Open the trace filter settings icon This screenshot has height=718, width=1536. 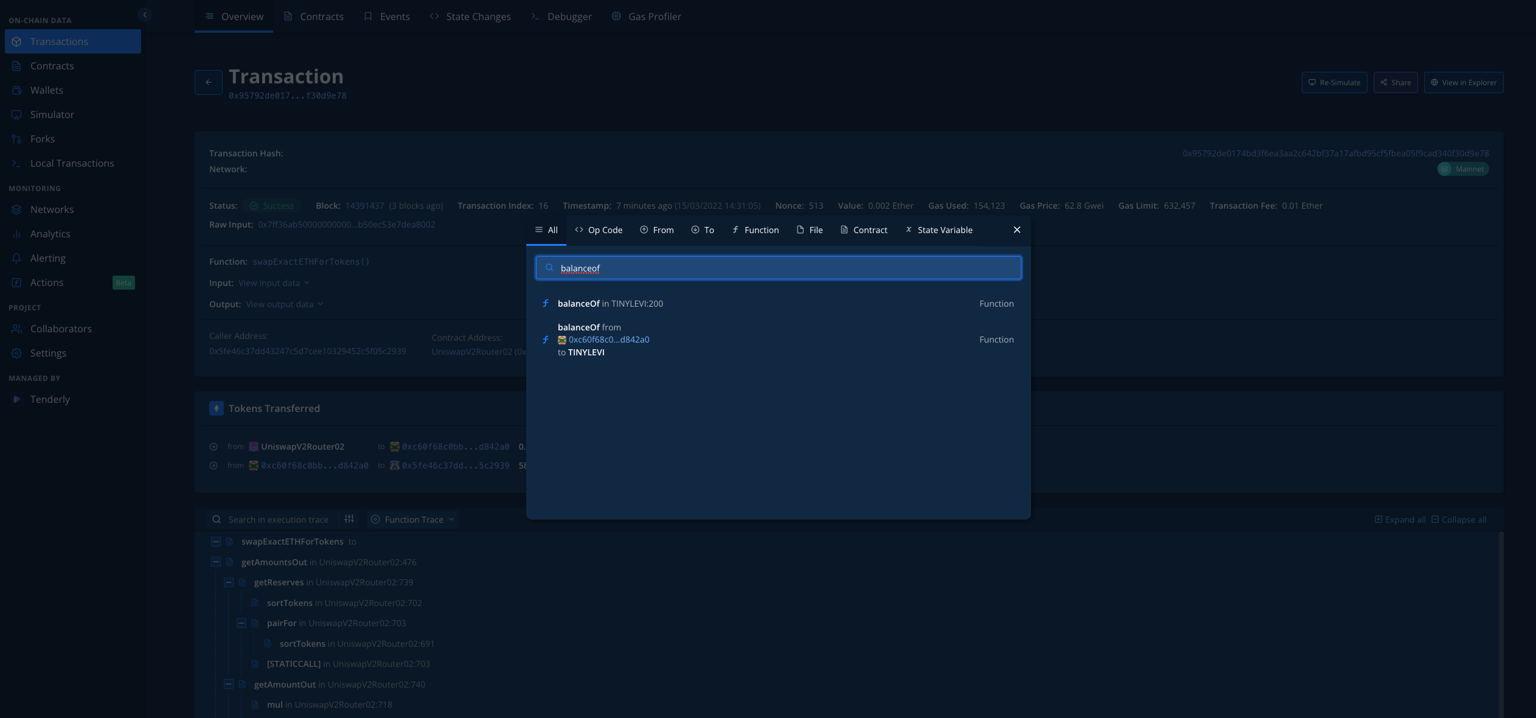[349, 519]
